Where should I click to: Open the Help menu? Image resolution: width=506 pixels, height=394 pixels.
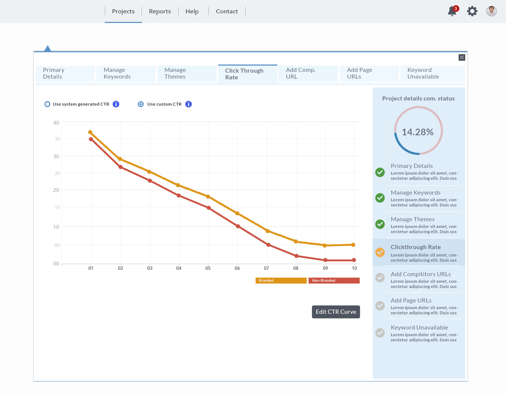(x=192, y=11)
